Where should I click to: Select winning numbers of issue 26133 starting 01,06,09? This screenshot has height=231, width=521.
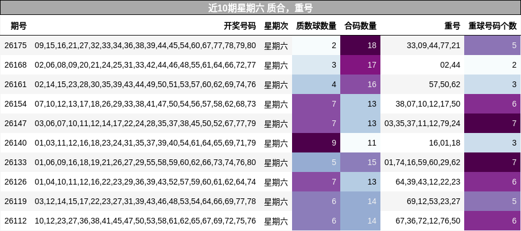[145, 162]
